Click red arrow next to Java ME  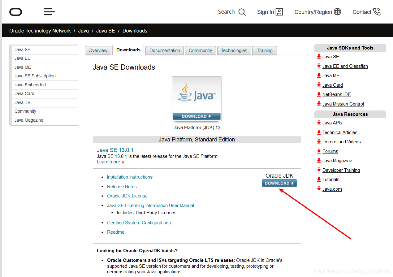[319, 76]
